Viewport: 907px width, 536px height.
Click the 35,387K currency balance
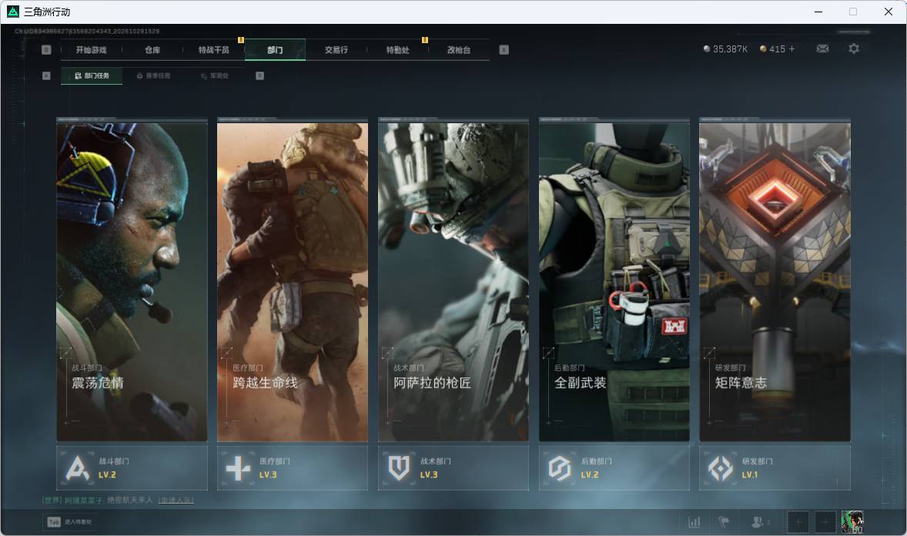pos(730,49)
